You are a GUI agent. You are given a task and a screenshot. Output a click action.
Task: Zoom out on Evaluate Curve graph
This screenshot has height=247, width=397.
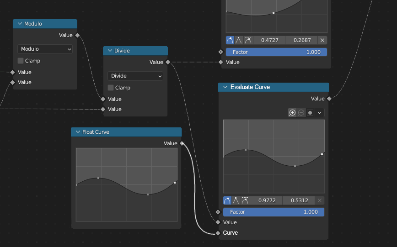pyautogui.click(x=301, y=113)
